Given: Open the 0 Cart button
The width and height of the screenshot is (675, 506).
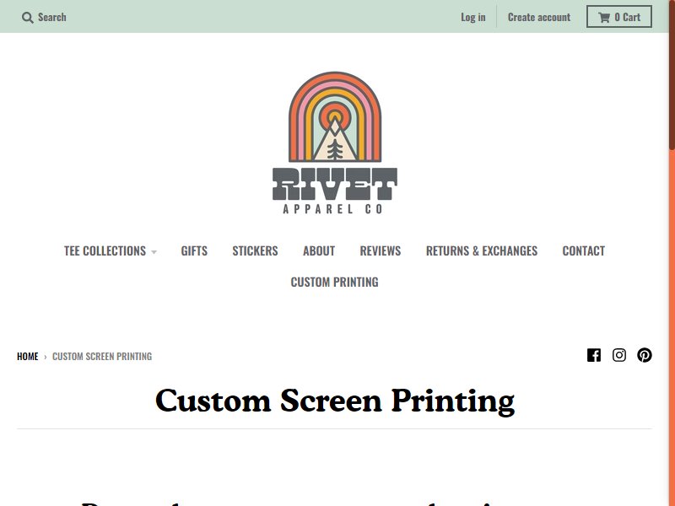Looking at the screenshot, I should pos(619,17).
